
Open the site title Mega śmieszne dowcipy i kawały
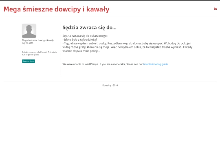pyautogui.click(x=56, y=9)
